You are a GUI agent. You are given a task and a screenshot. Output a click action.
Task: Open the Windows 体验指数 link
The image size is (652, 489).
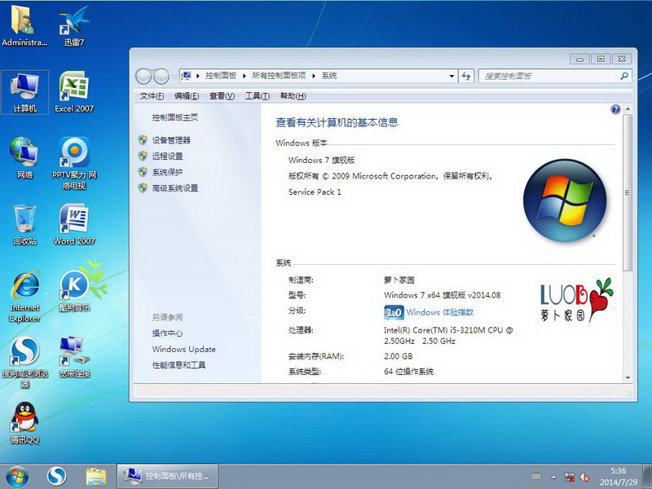tap(439, 313)
